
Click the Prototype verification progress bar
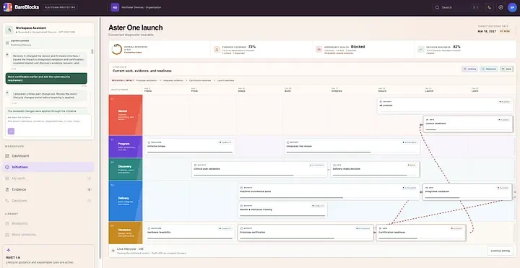[305, 238]
